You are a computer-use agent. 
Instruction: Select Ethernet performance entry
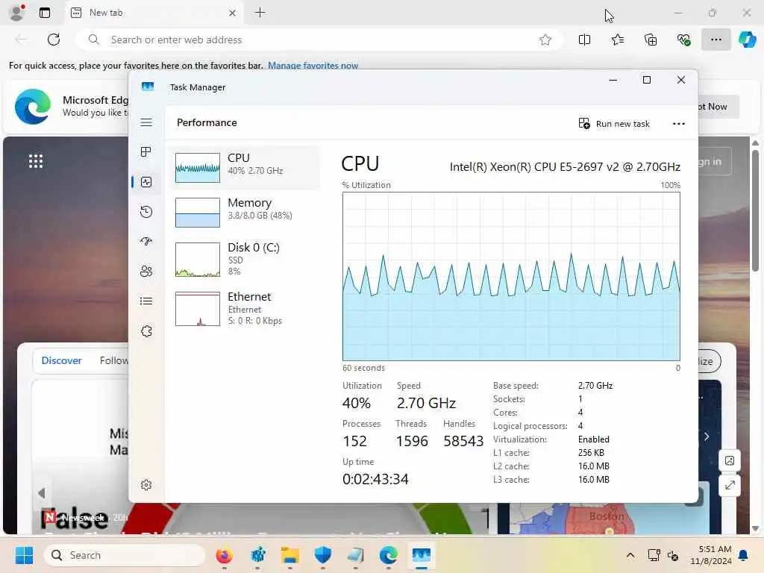(x=245, y=308)
